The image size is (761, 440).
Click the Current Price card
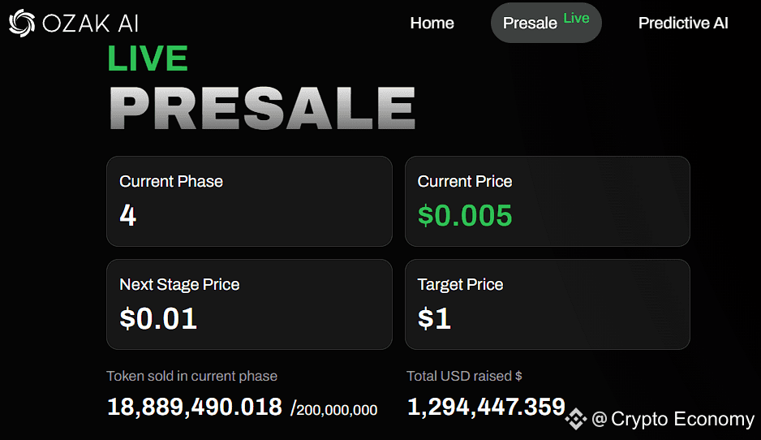point(548,201)
